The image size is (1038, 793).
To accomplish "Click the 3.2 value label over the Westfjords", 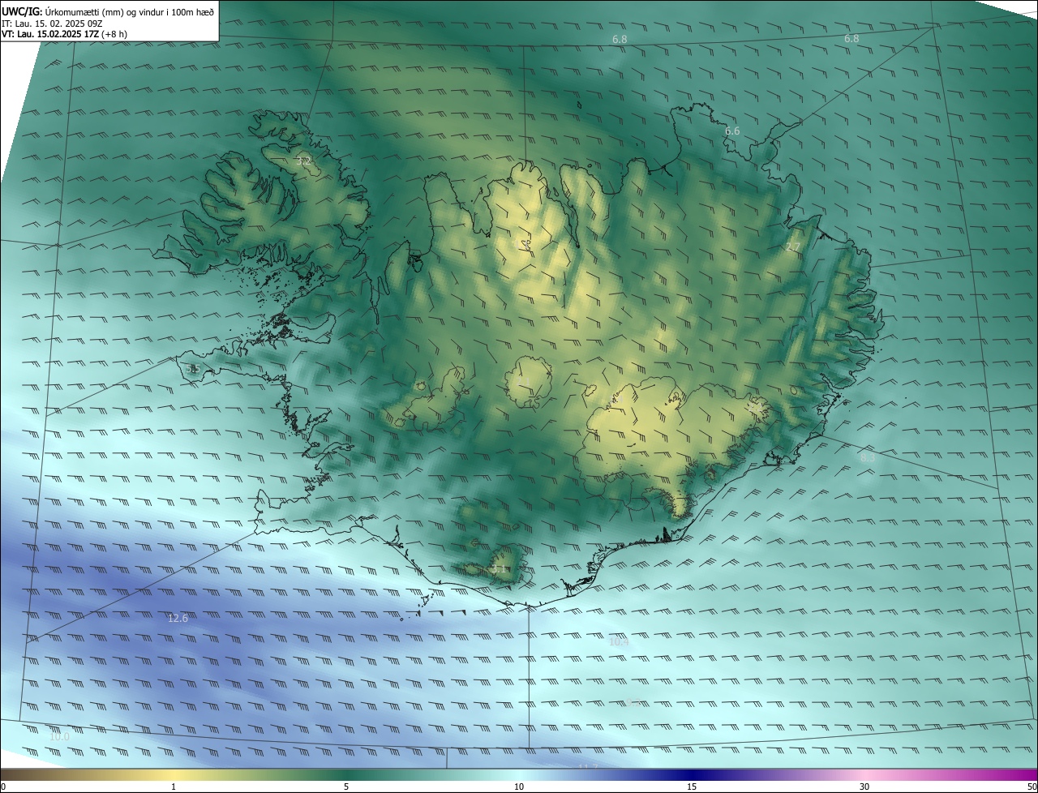I will tap(304, 161).
